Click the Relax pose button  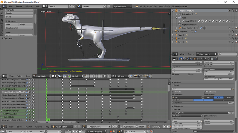click(x=26, y=24)
